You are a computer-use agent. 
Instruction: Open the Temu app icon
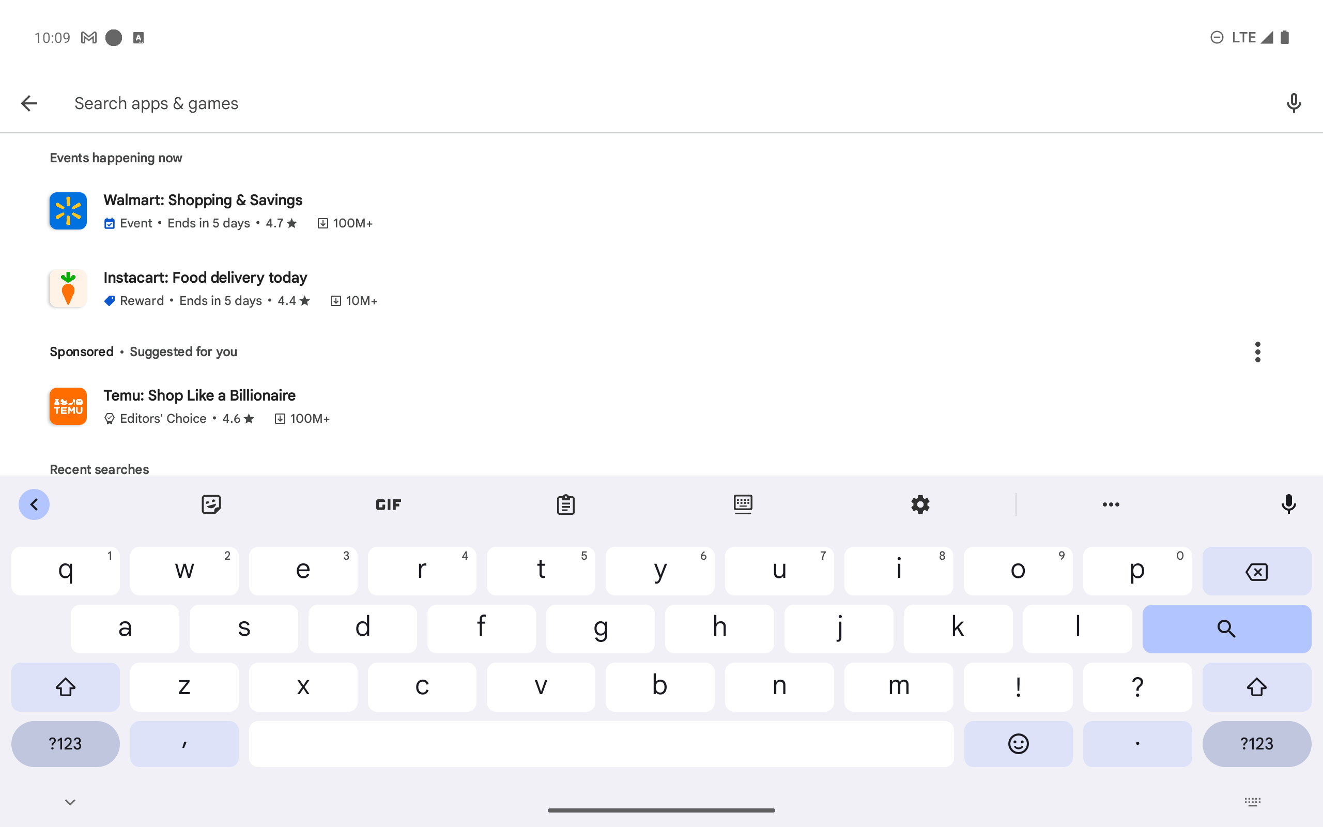click(x=68, y=406)
